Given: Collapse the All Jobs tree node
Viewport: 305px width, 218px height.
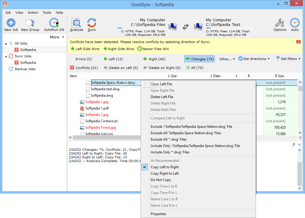Looking at the screenshot, I should coord(6,44).
